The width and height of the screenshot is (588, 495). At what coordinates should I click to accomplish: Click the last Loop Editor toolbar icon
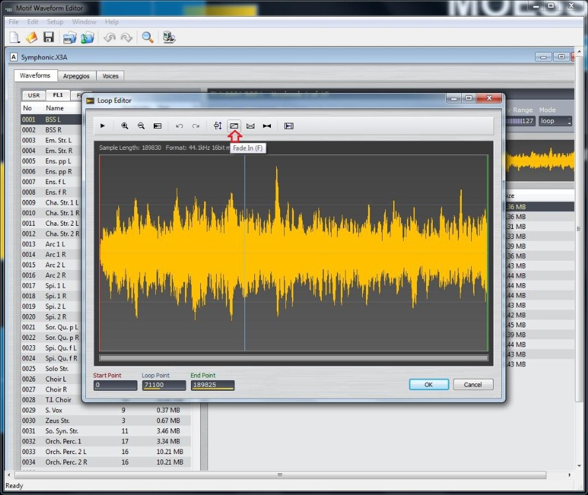click(289, 126)
